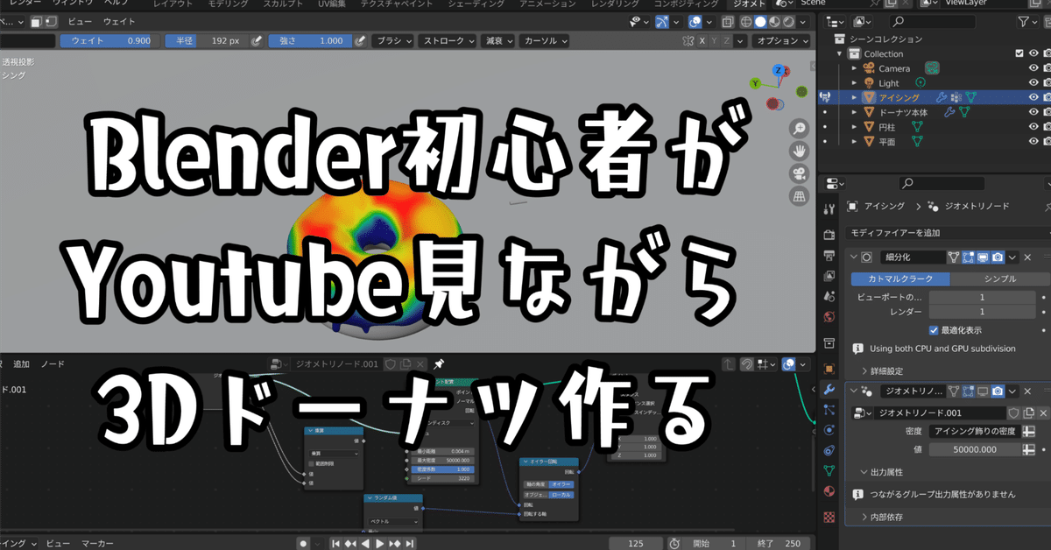Hide the Light object via eye icon

[x=1033, y=83]
